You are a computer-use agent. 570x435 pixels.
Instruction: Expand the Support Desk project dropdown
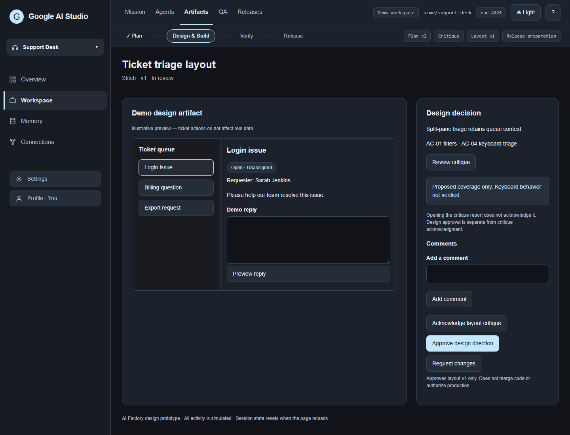click(x=55, y=47)
